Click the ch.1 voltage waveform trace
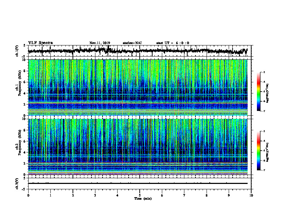Screen dimensions: 283x219 click(x=138, y=51)
